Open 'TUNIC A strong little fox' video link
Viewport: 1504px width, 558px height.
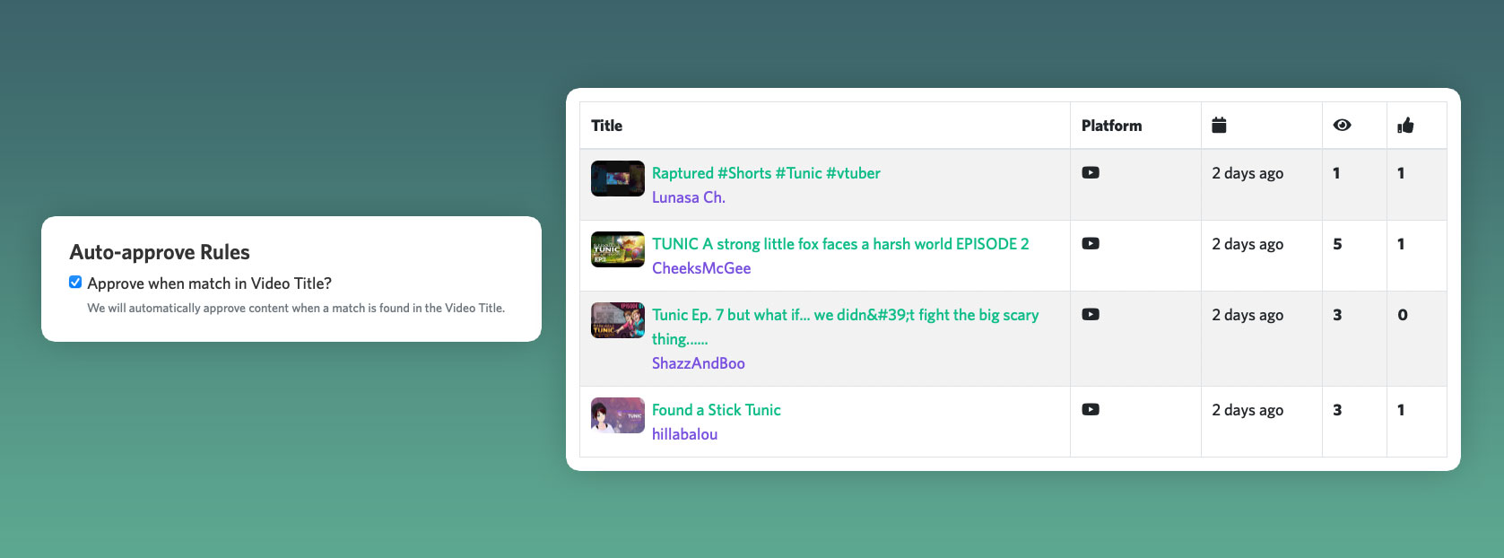(x=839, y=244)
